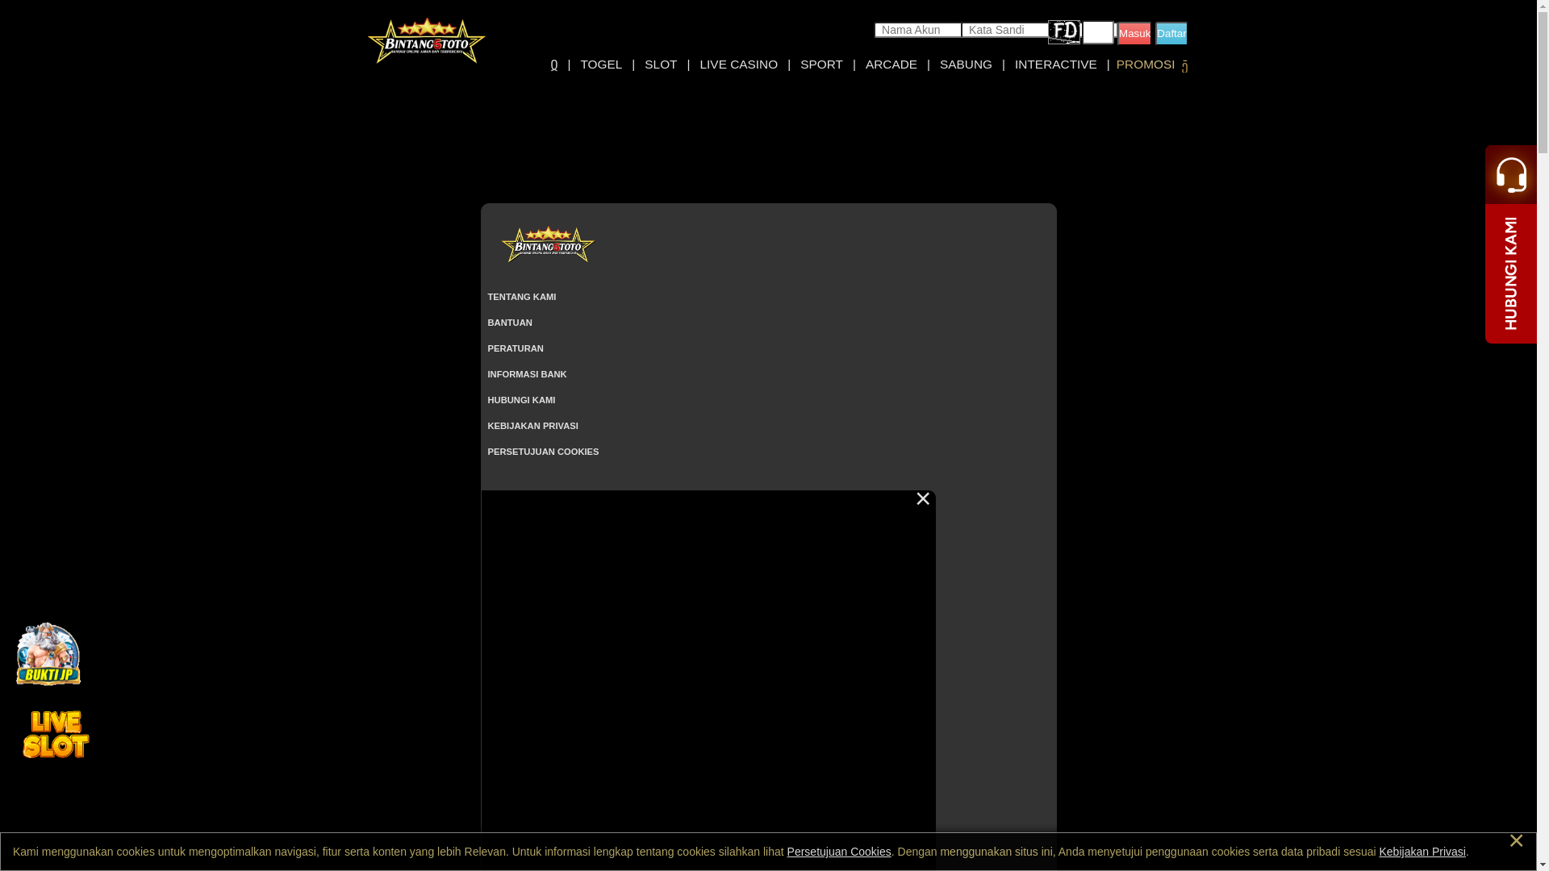Viewport: 1549px width, 871px height.
Task: Focus the captcha input box
Action: [1098, 32]
